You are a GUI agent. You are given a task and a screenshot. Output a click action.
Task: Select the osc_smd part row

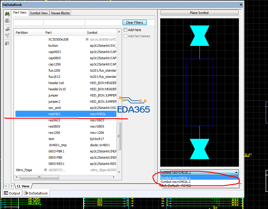tap(66, 108)
